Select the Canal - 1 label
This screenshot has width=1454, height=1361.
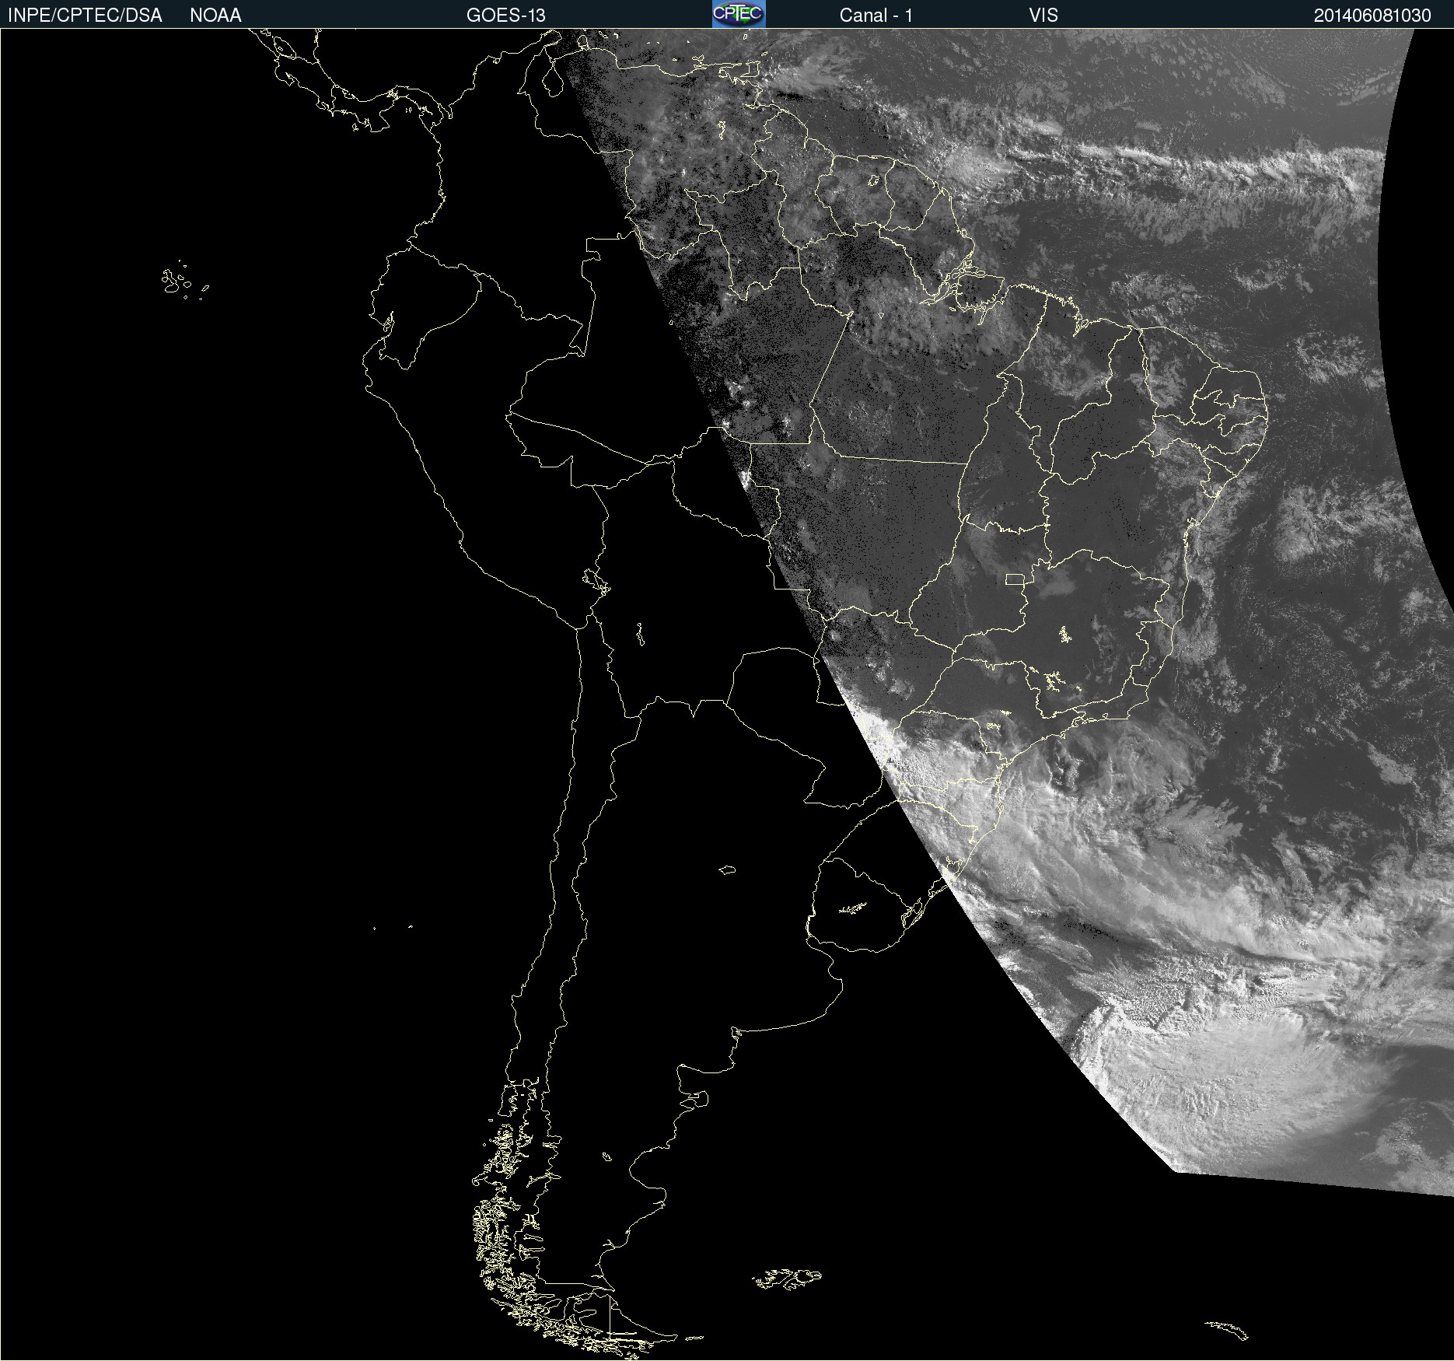[x=876, y=16]
